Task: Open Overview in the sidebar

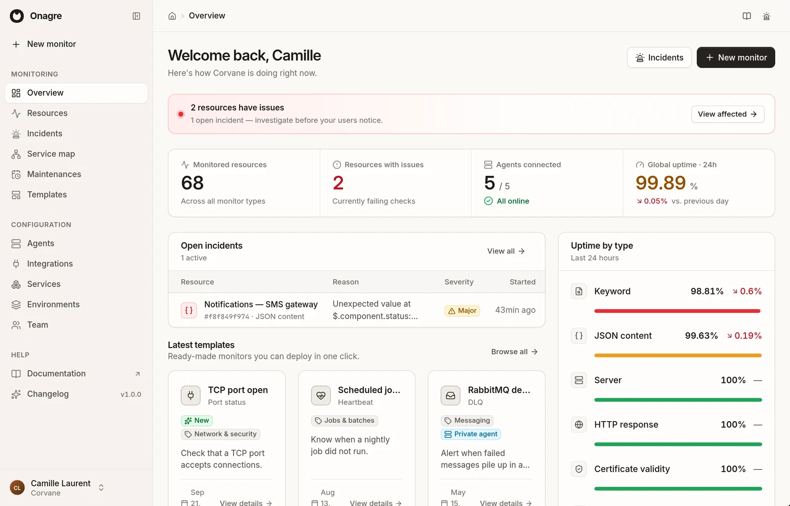Action: pyautogui.click(x=76, y=93)
